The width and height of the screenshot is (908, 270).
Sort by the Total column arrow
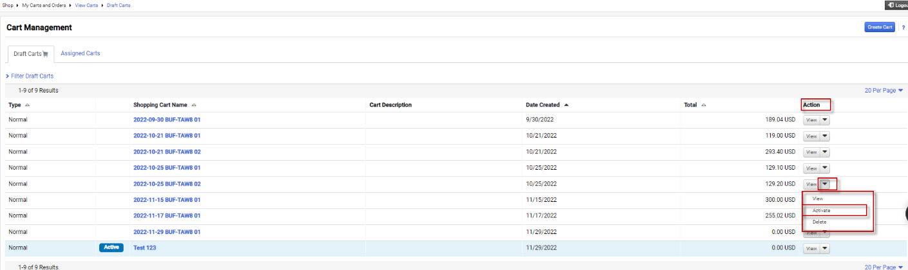(x=704, y=105)
